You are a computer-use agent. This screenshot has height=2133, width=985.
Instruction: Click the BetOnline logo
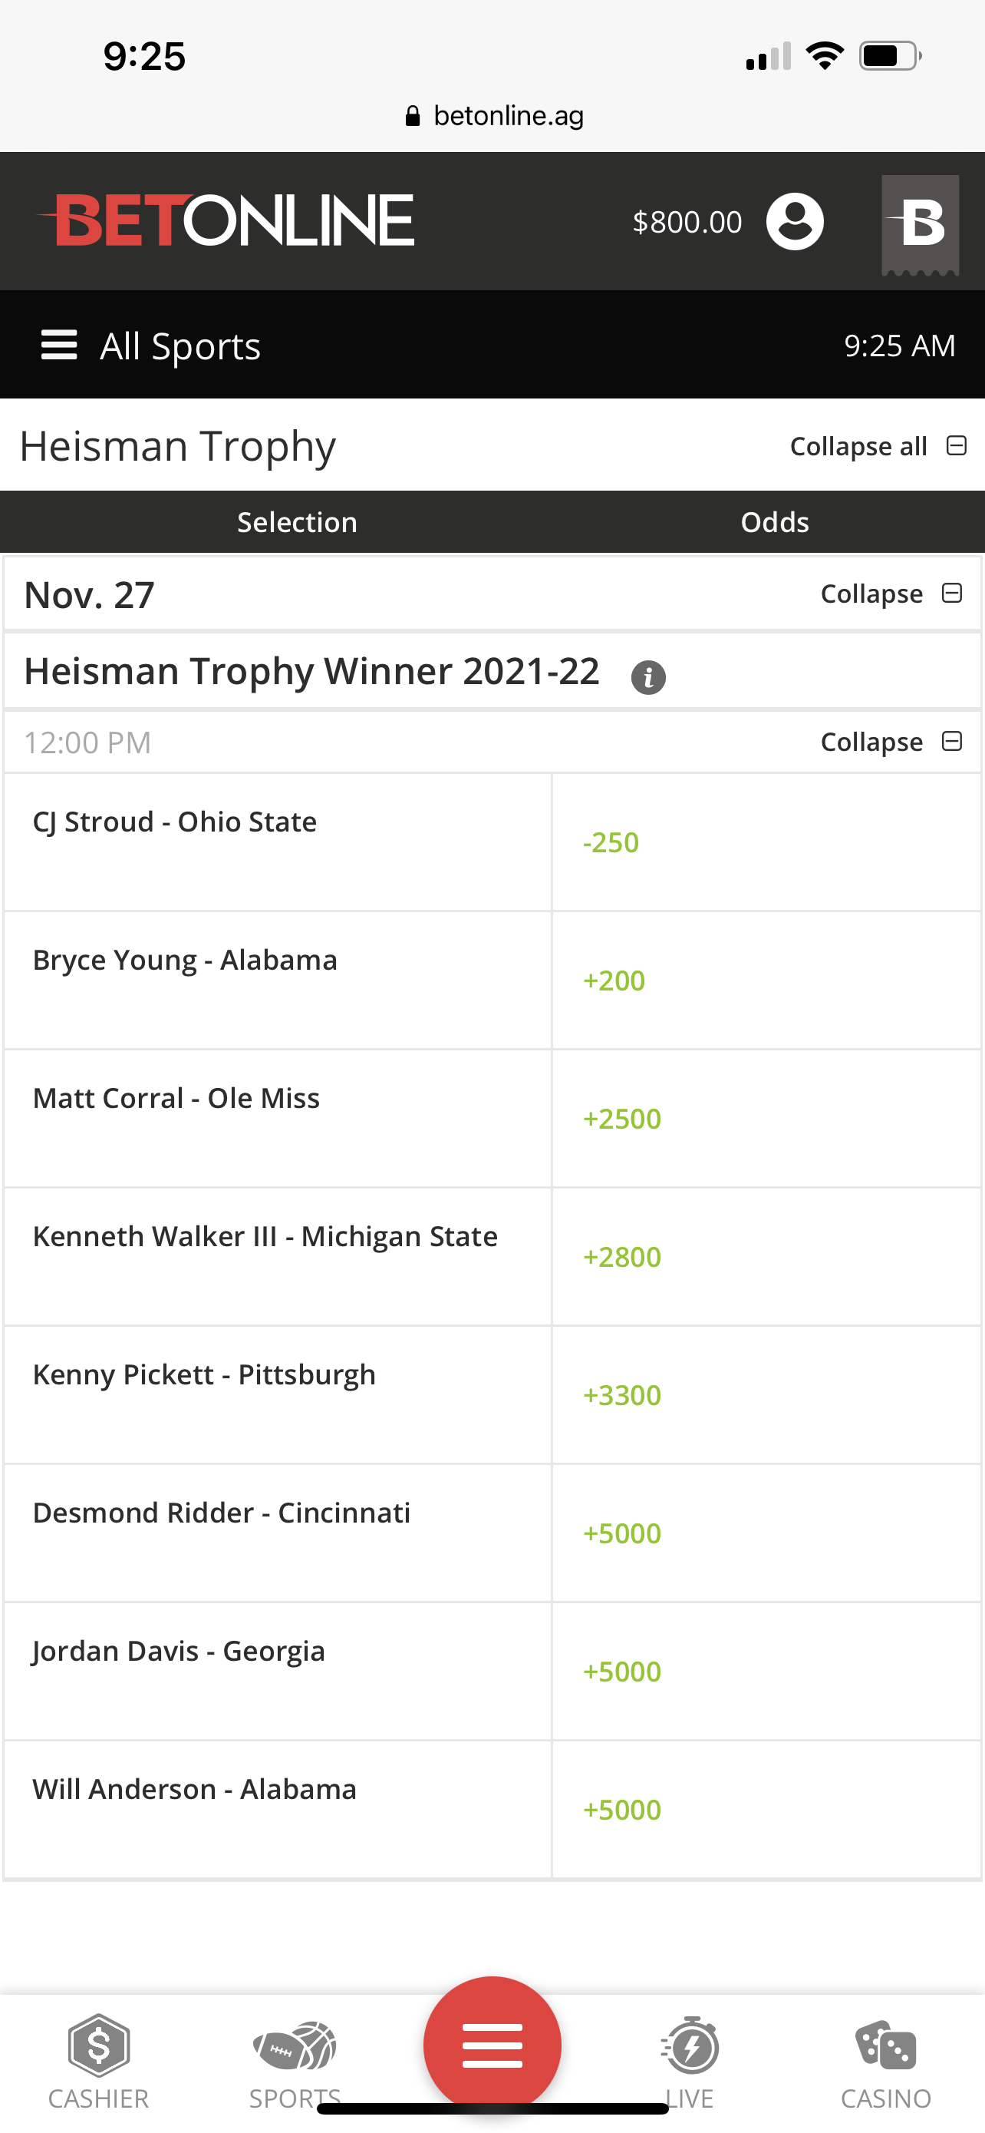[226, 220]
